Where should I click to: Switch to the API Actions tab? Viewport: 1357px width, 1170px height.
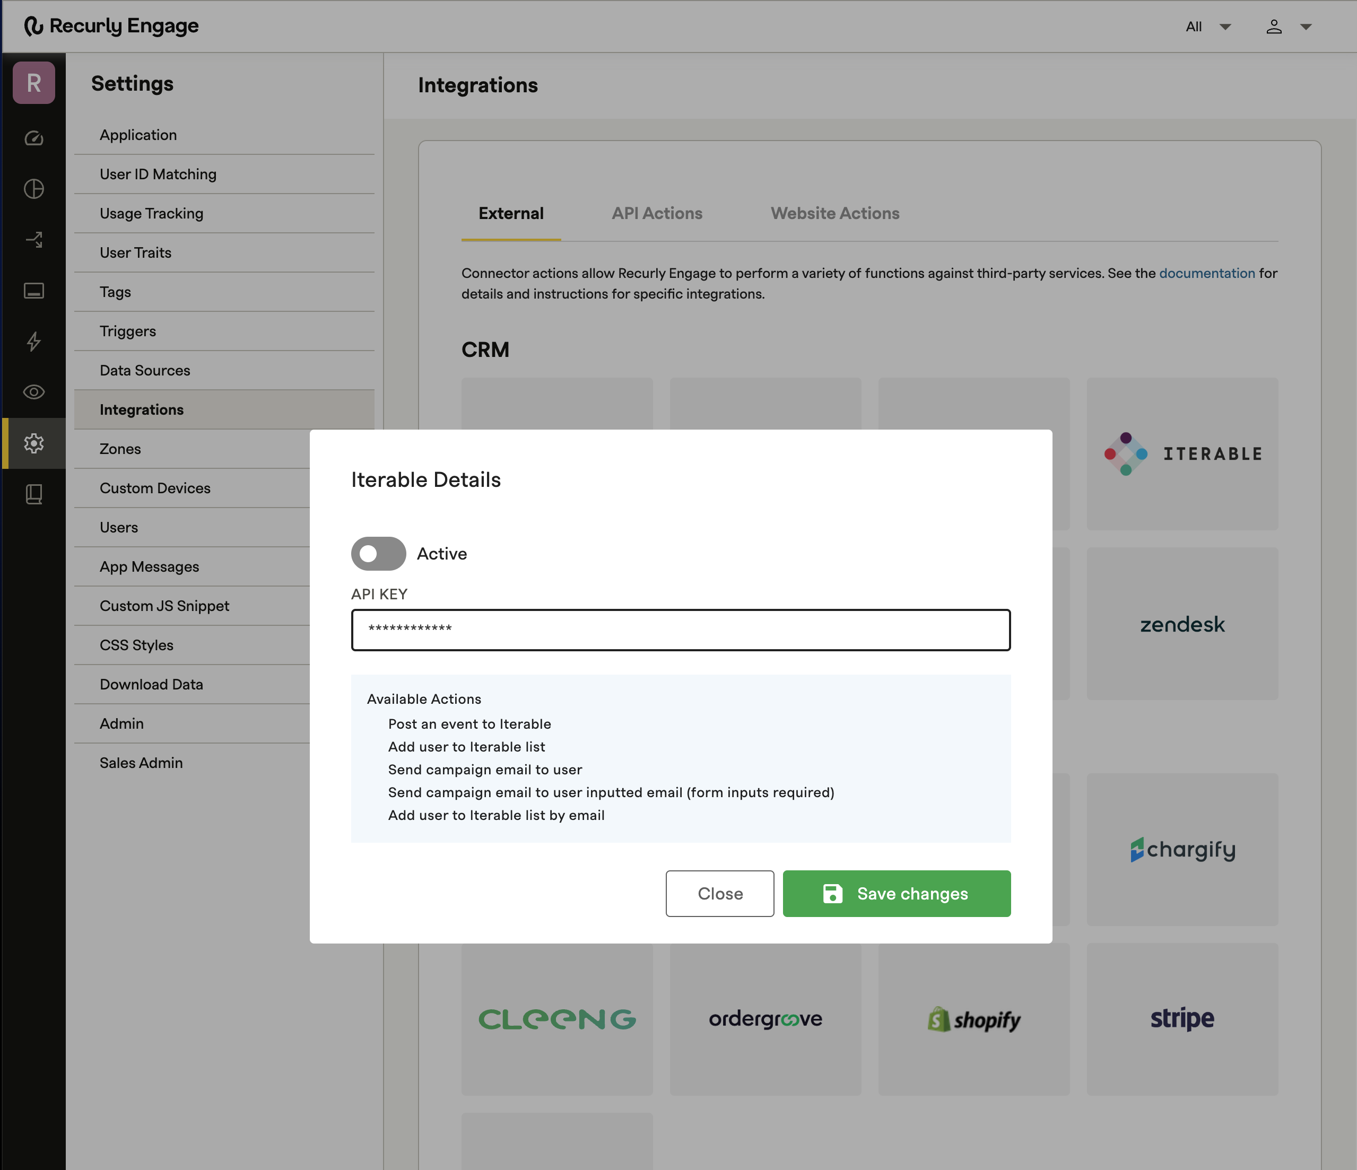[657, 213]
